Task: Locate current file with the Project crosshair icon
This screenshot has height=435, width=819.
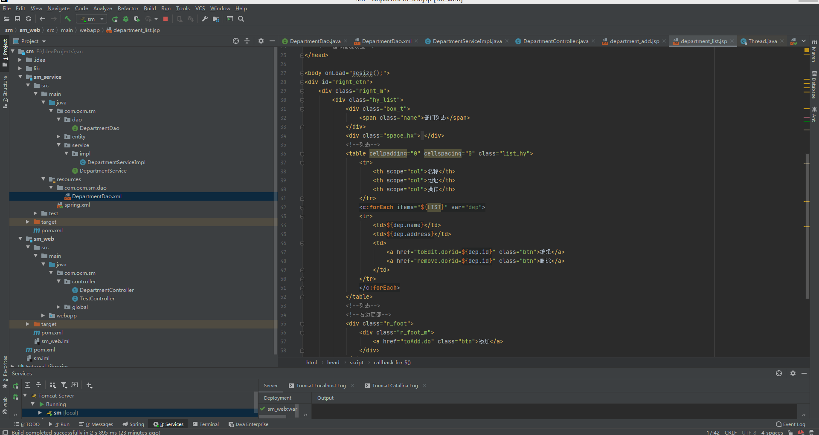Action: point(236,41)
